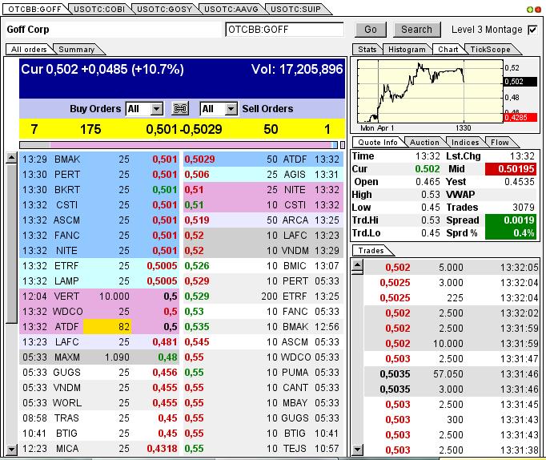The image size is (546, 460).
Task: Click the Cur 0,502 +0,0485 price header
Action: click(102, 69)
